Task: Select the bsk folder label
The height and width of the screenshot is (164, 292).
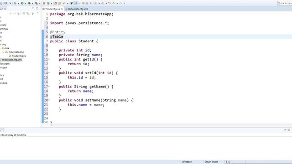Action: point(7,48)
